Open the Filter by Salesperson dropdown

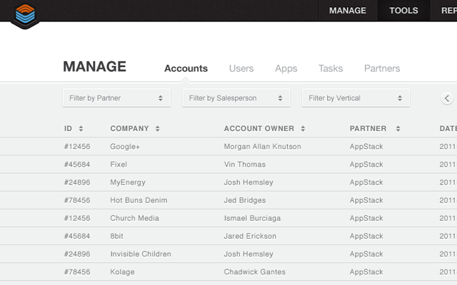tap(236, 98)
